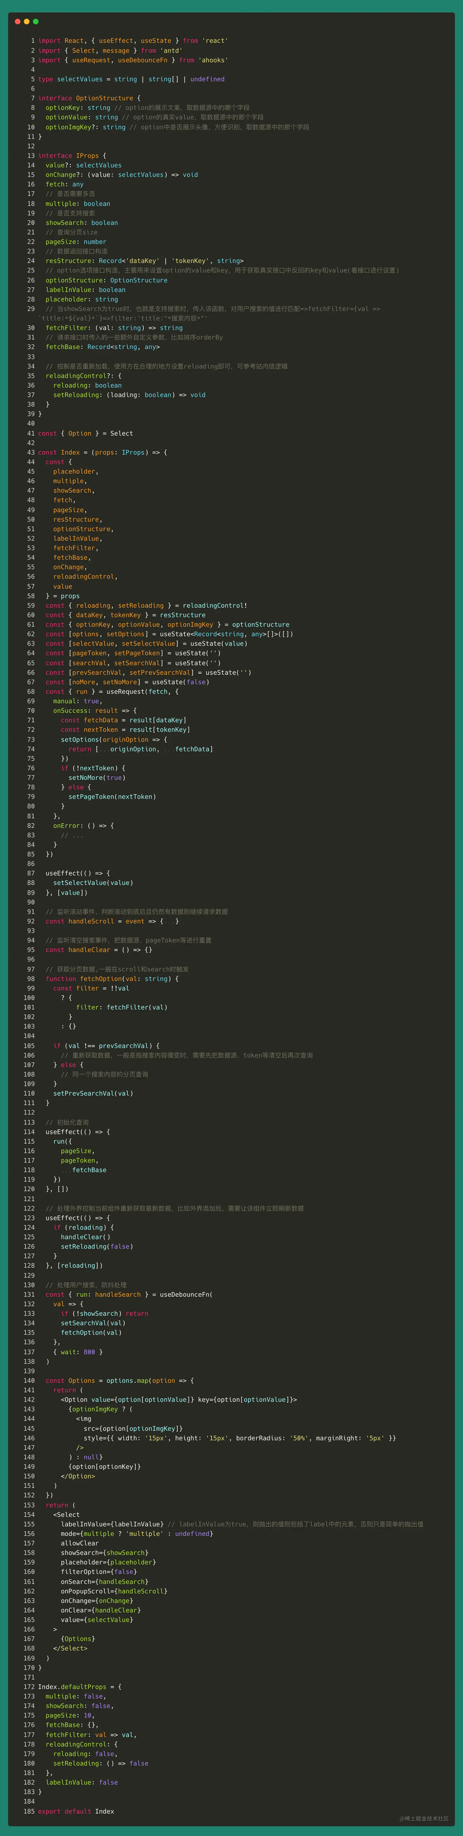
Task: Click the green maximize dot
Action: point(36,21)
